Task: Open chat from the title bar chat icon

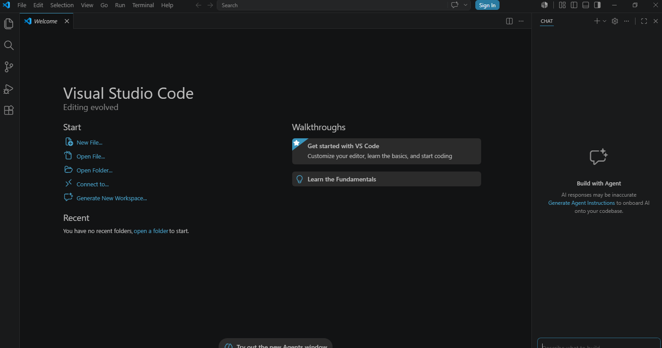Action: click(455, 5)
